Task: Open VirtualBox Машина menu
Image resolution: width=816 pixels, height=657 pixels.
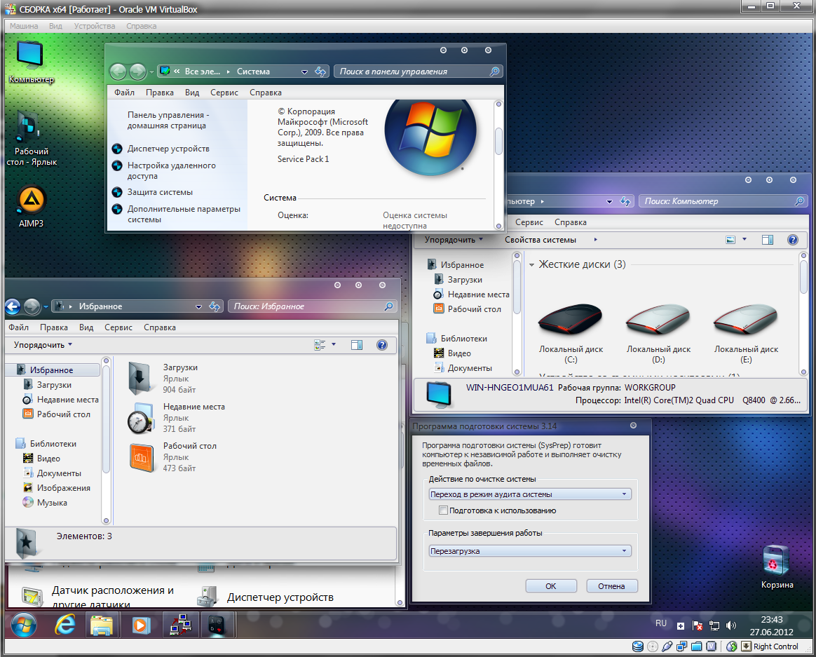Action: click(24, 26)
